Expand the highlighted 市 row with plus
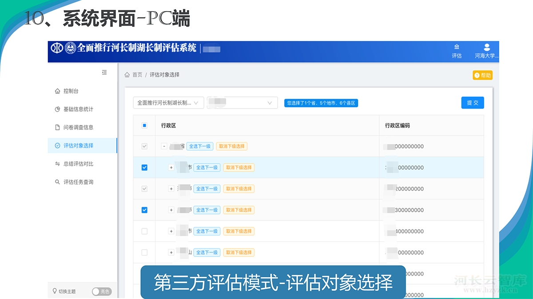 171,167
